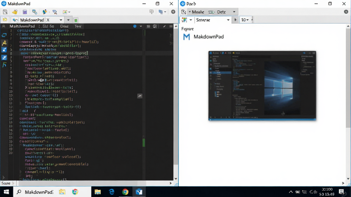Click the blue M logo in the preview
The height and width of the screenshot is (197, 351).
186,37
